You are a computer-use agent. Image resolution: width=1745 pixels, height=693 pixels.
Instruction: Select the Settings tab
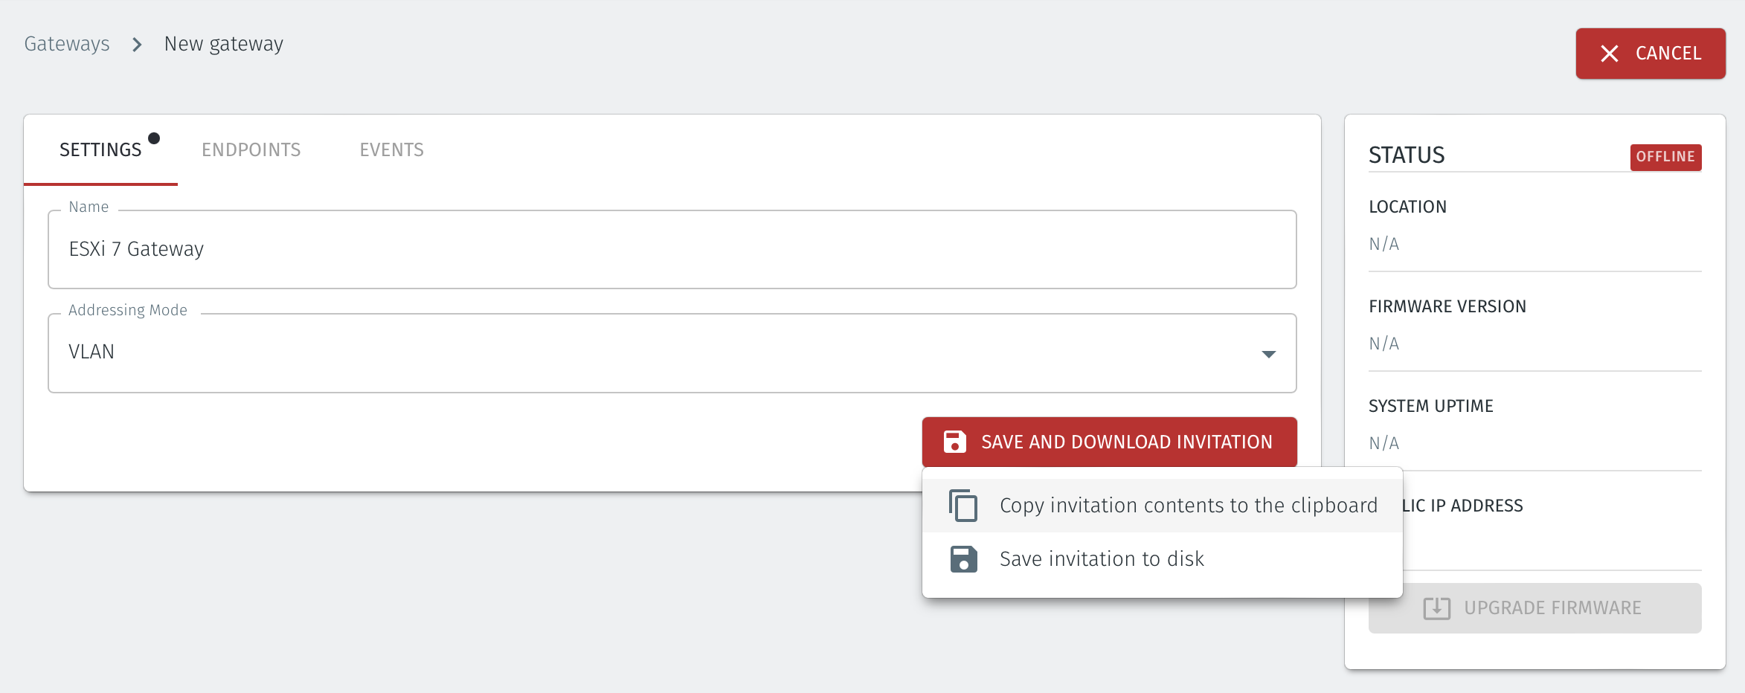click(100, 150)
